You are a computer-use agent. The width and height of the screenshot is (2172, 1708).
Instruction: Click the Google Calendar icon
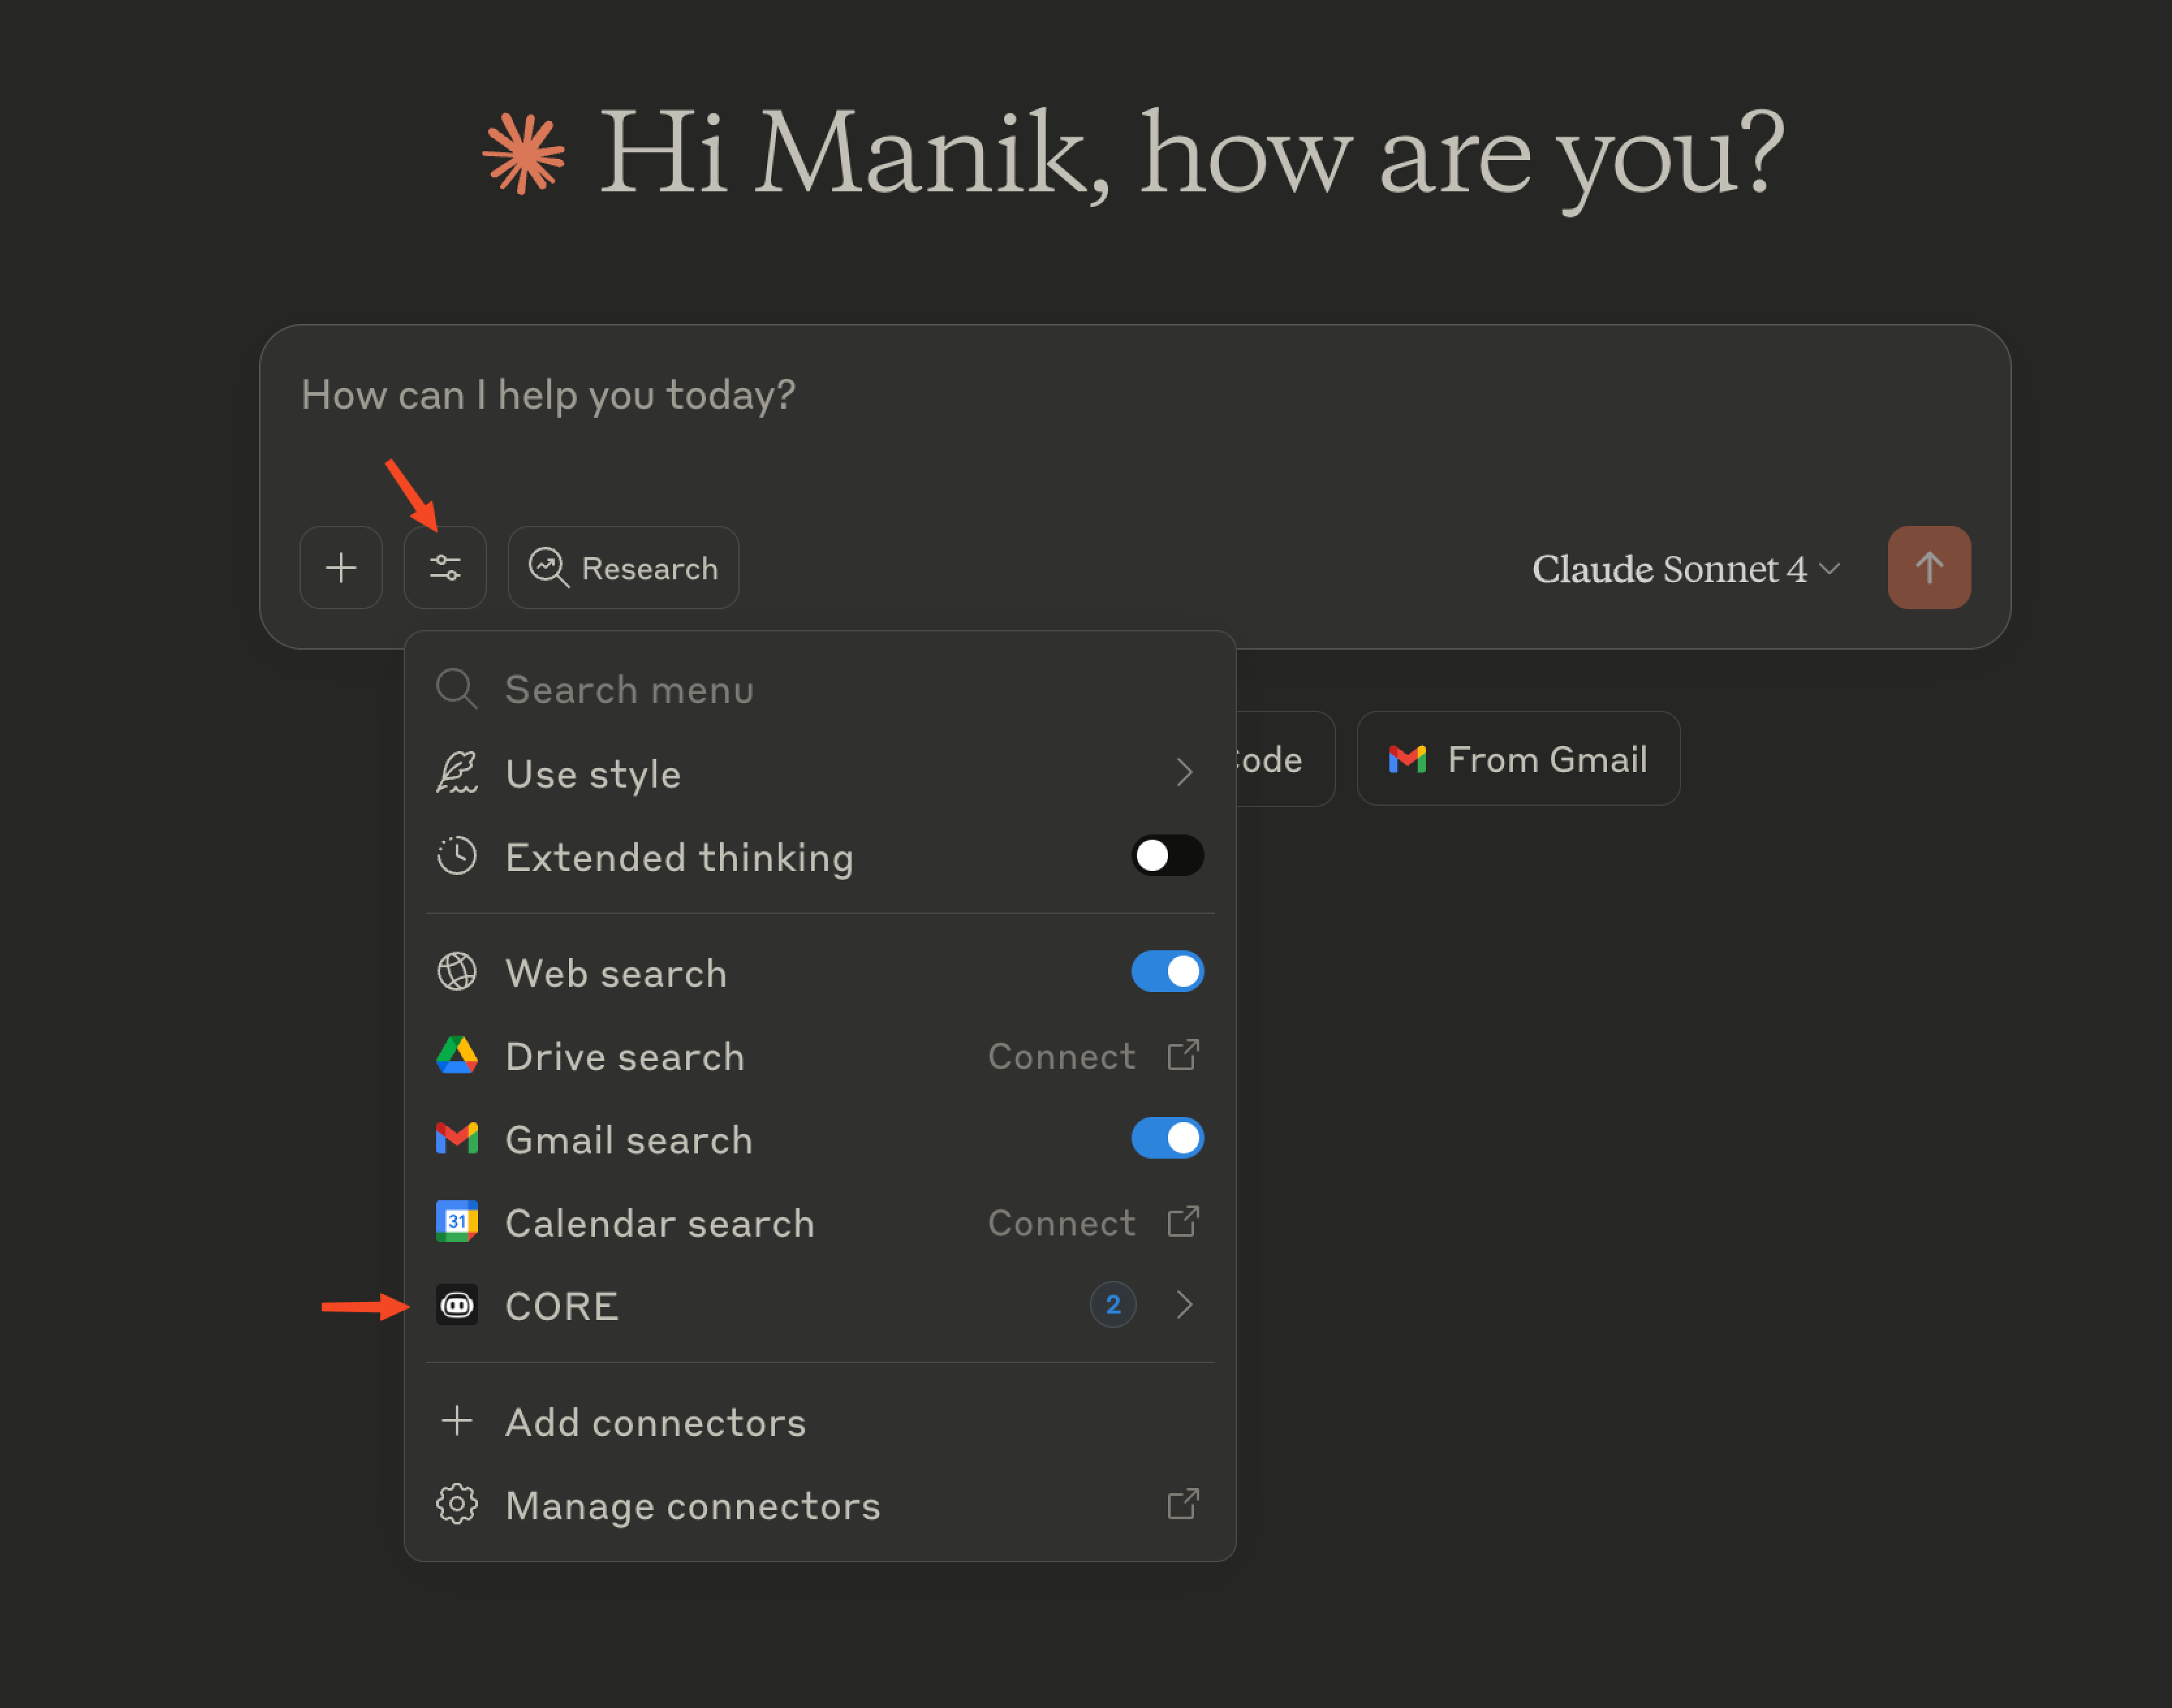(457, 1222)
